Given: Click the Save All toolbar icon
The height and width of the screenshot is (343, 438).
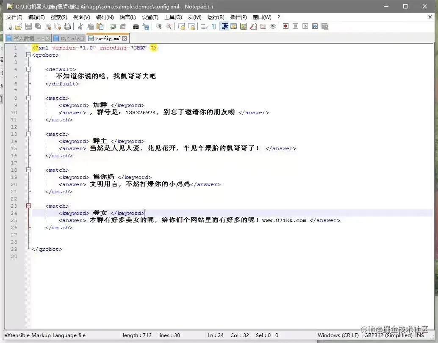Looking at the screenshot, I should (x=38, y=27).
